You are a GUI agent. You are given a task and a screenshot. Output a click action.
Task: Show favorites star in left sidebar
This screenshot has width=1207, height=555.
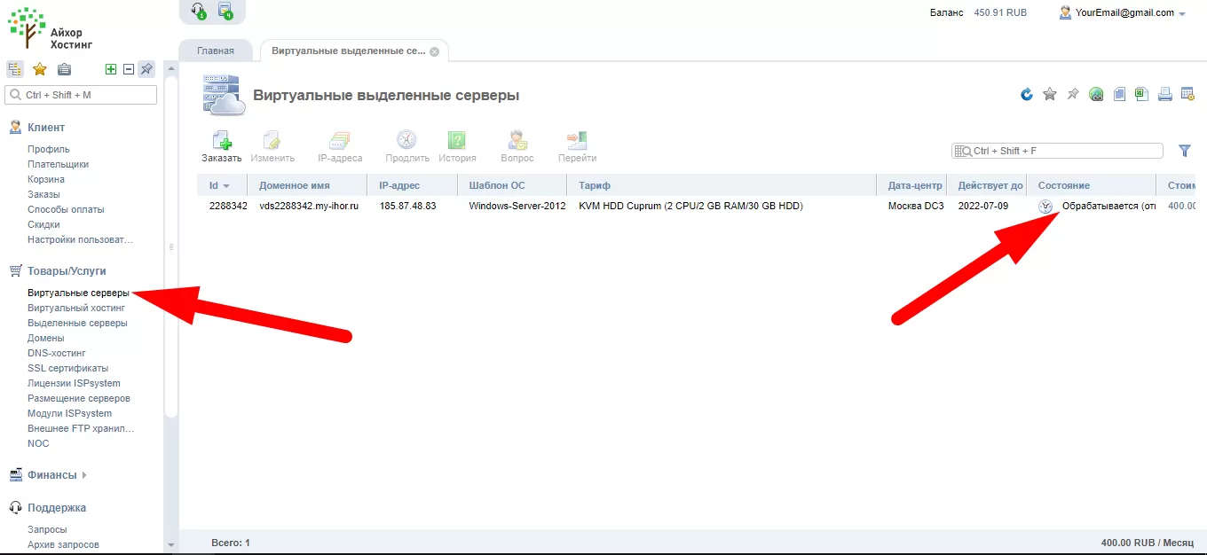pyautogui.click(x=40, y=69)
